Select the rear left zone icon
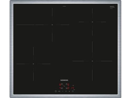 (62, 84)
